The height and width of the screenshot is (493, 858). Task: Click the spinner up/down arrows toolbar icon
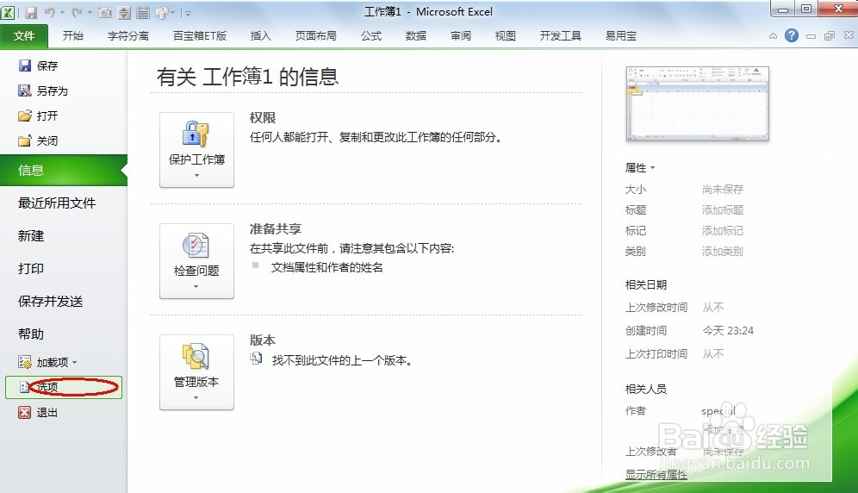point(124,12)
